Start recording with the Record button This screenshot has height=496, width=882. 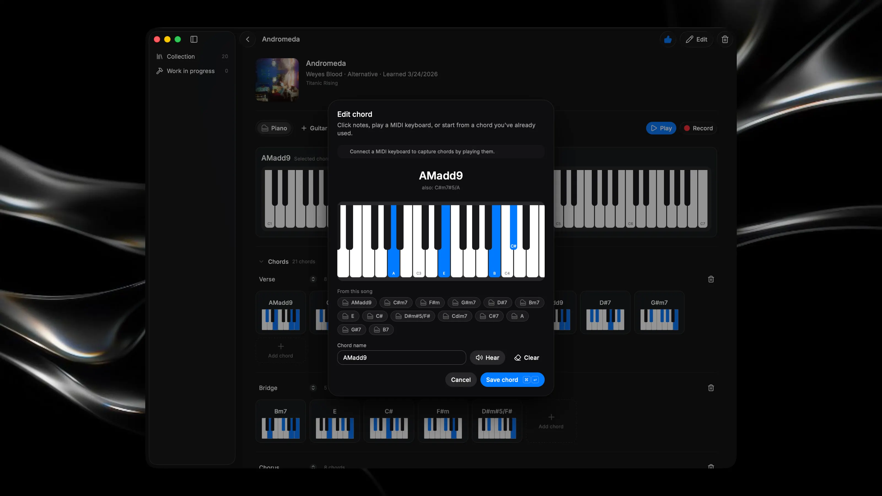pos(698,128)
